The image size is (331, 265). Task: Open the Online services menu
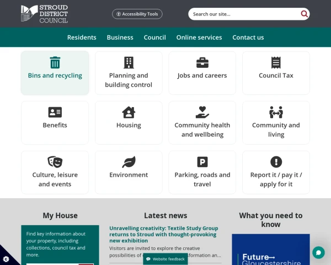pyautogui.click(x=199, y=38)
